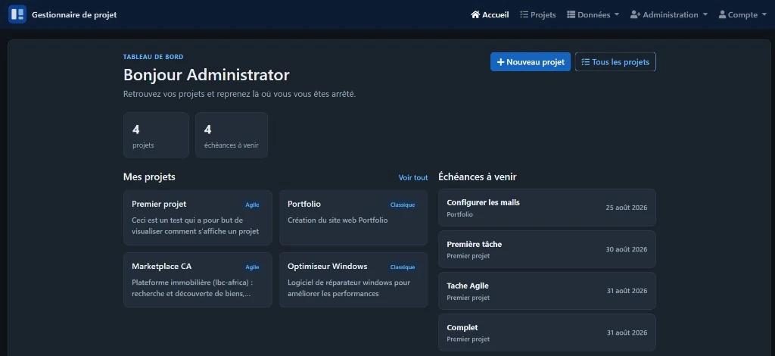775x356 pixels.
Task: Open the Tous les projets button
Action: [615, 62]
